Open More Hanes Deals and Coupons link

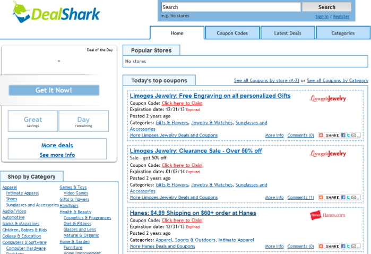[162, 246]
